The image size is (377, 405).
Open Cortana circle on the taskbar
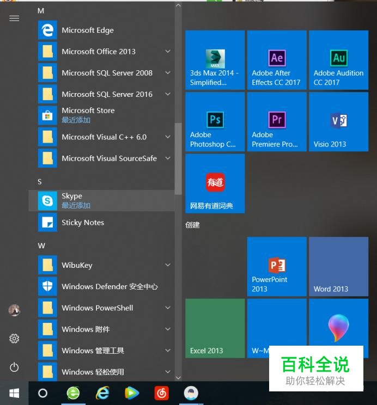click(x=42, y=393)
